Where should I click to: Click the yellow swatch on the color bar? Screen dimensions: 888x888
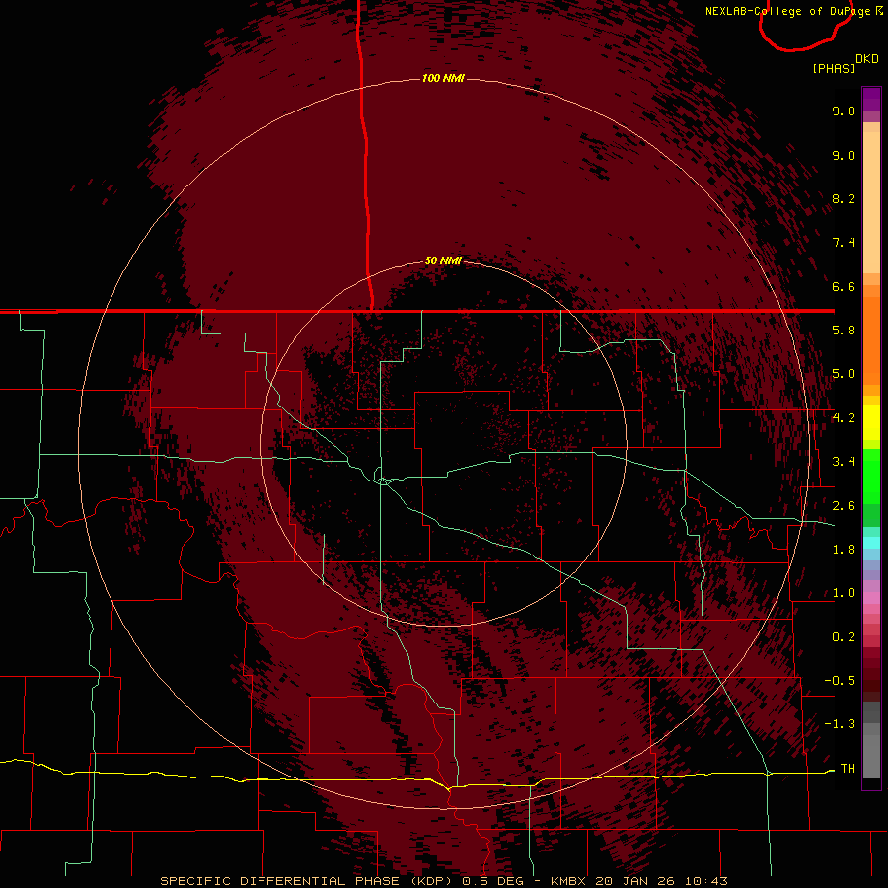tap(871, 422)
